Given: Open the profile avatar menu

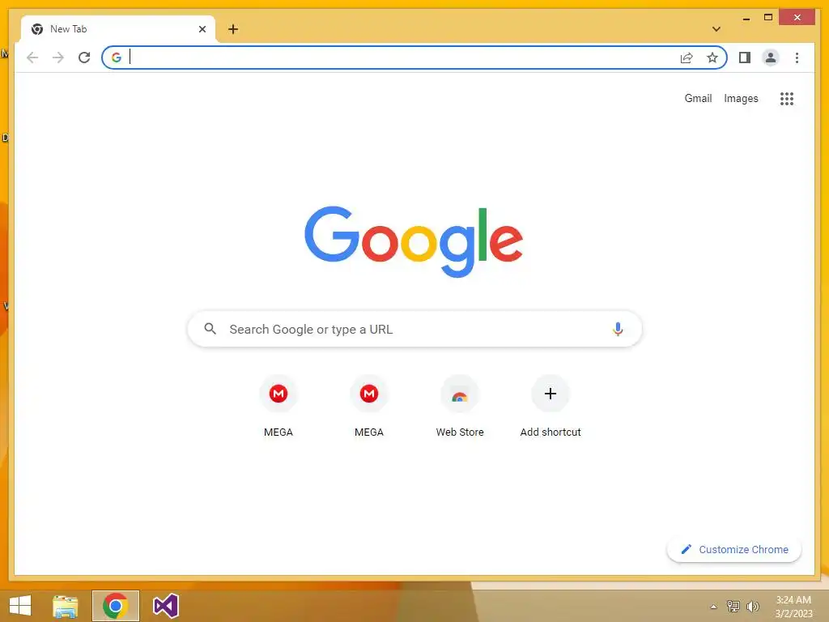Looking at the screenshot, I should 771,58.
